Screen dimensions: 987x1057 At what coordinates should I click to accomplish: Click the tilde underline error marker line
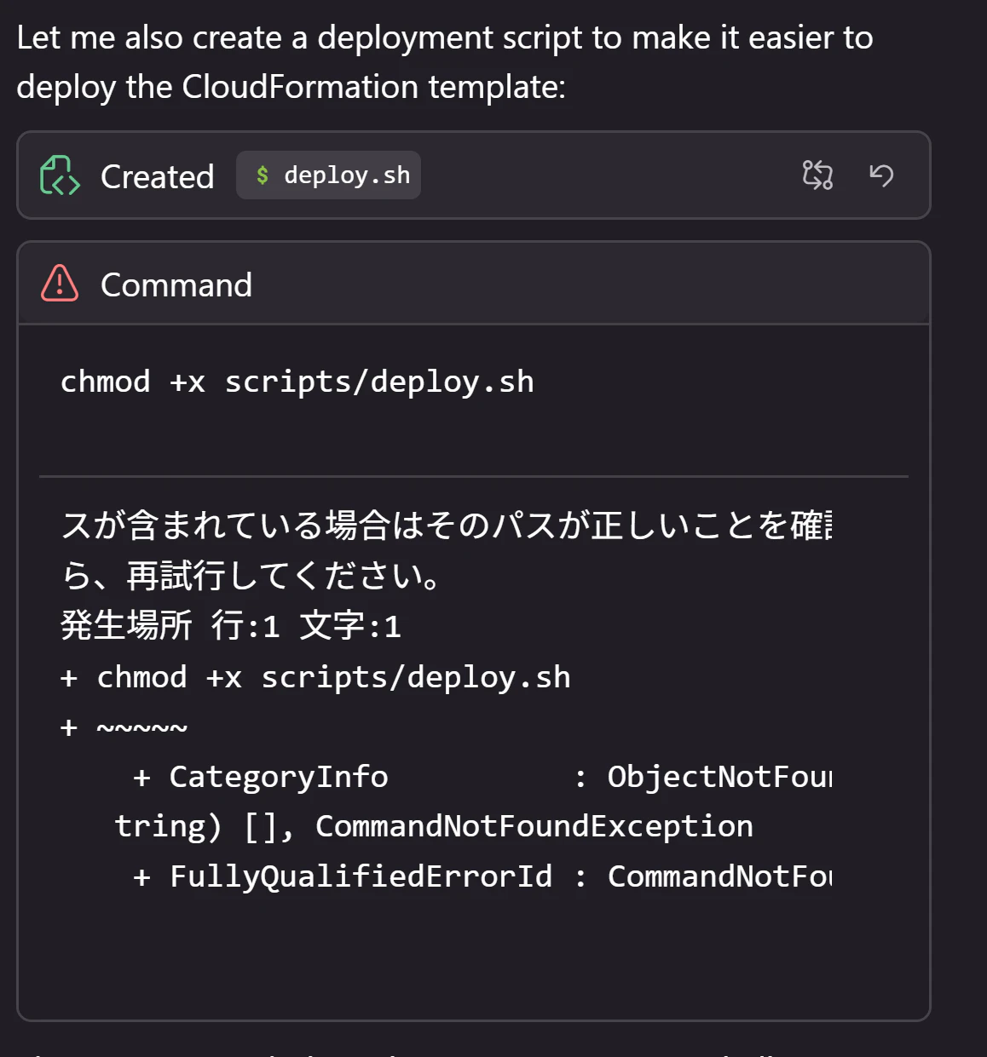(x=124, y=727)
